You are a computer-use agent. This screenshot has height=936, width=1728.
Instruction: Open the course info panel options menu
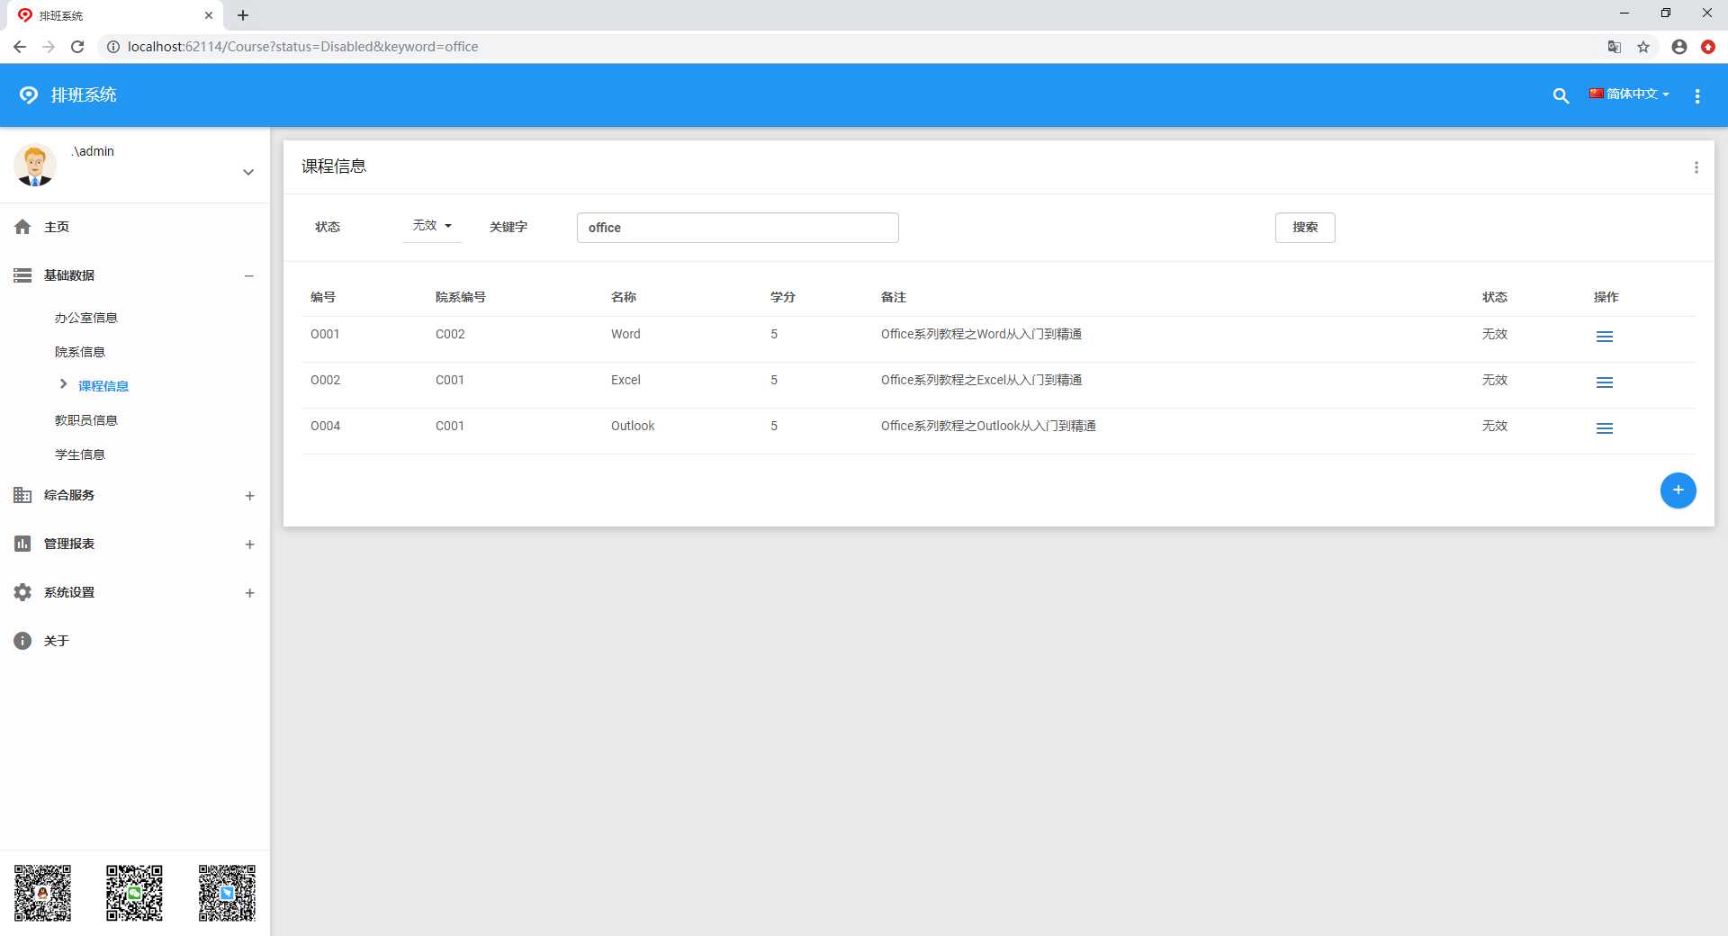(1696, 167)
